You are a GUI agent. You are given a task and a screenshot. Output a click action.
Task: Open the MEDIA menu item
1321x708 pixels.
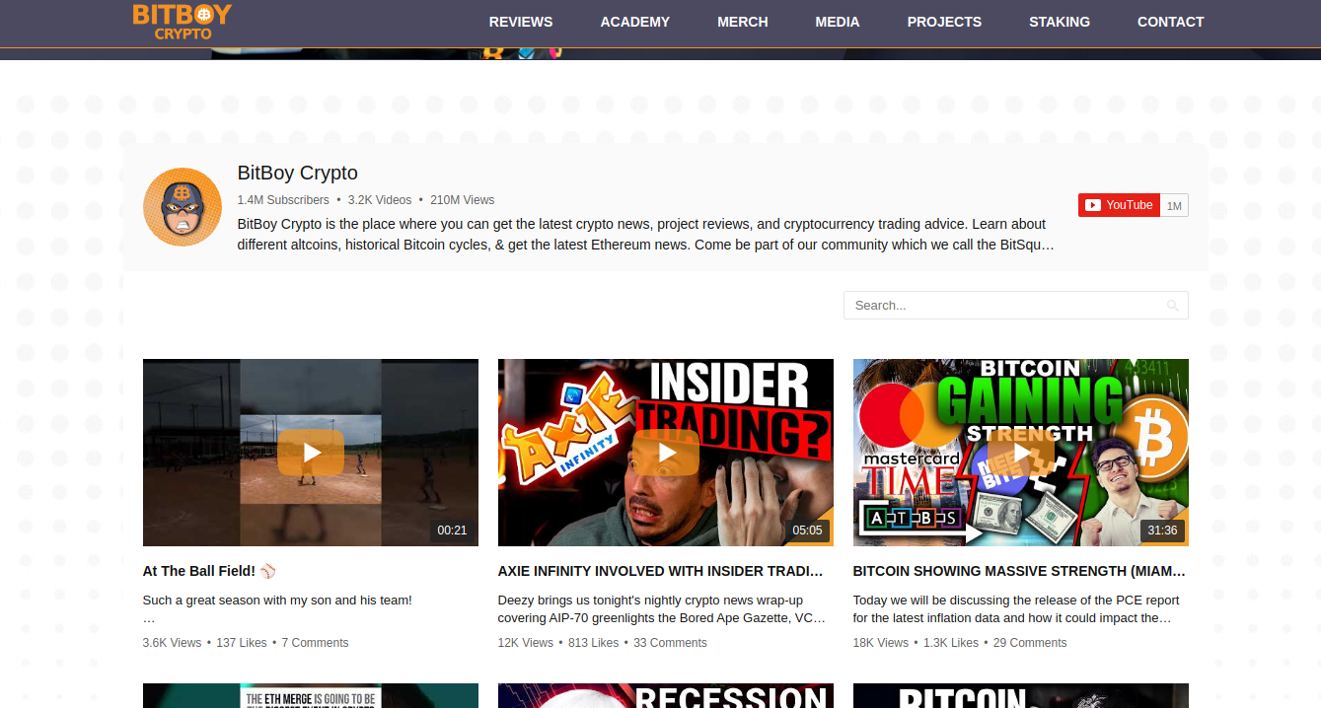pos(838,22)
